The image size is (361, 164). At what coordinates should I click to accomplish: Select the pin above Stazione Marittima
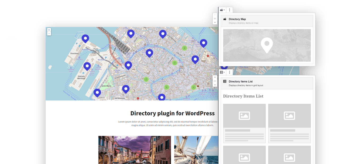[87, 66]
